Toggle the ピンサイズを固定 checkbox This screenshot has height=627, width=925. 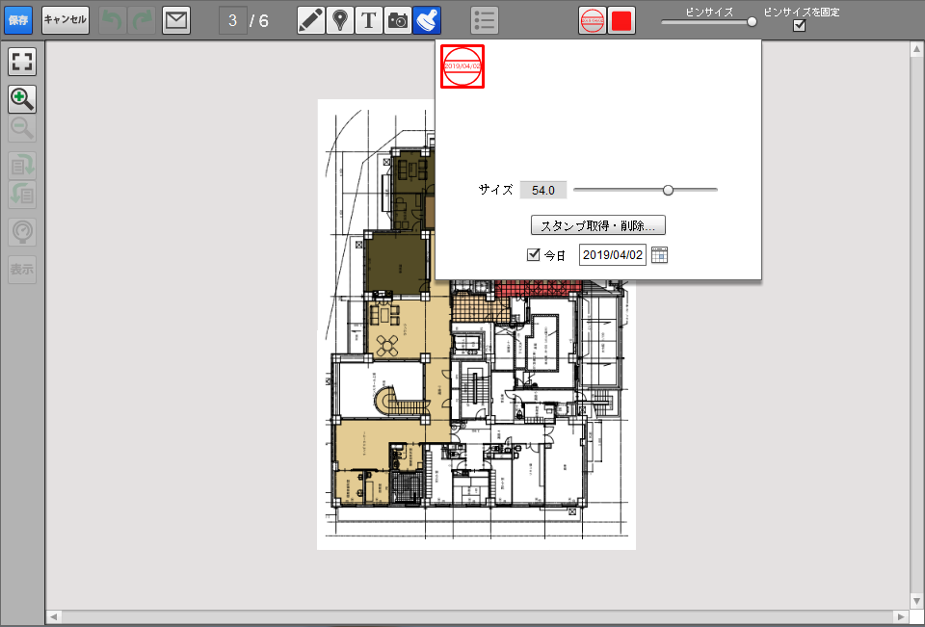[799, 26]
